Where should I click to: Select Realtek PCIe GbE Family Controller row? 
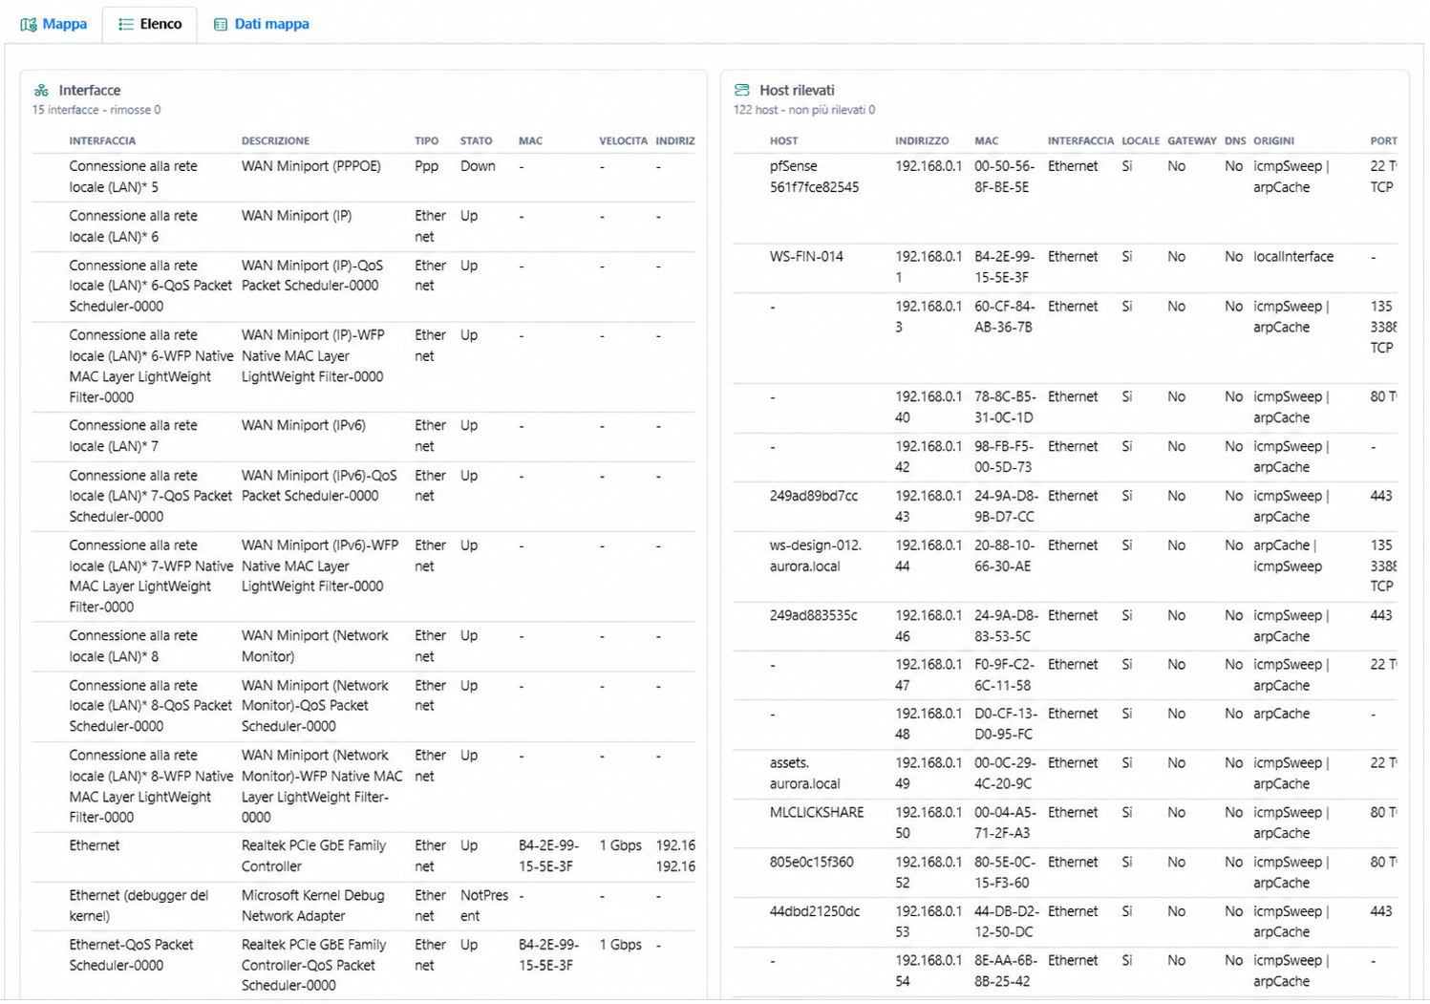(x=363, y=856)
